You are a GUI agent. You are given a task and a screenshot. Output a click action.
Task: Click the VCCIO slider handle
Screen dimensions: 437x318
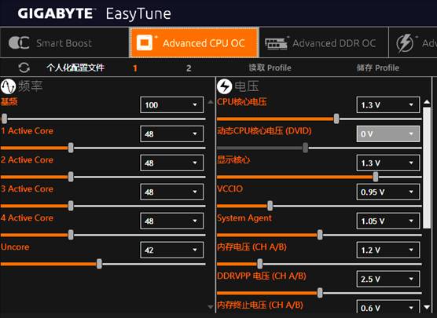[270, 206]
